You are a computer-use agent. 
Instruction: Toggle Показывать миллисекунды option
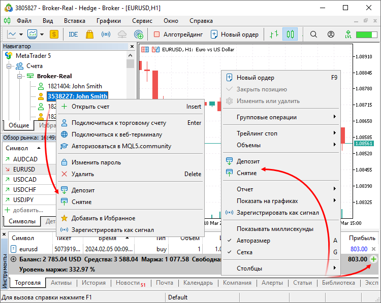tap(281, 229)
